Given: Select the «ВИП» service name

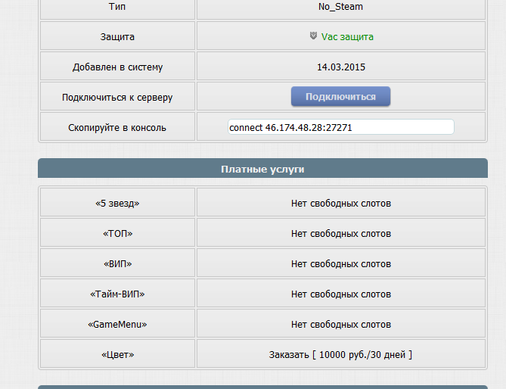Looking at the screenshot, I should [117, 264].
